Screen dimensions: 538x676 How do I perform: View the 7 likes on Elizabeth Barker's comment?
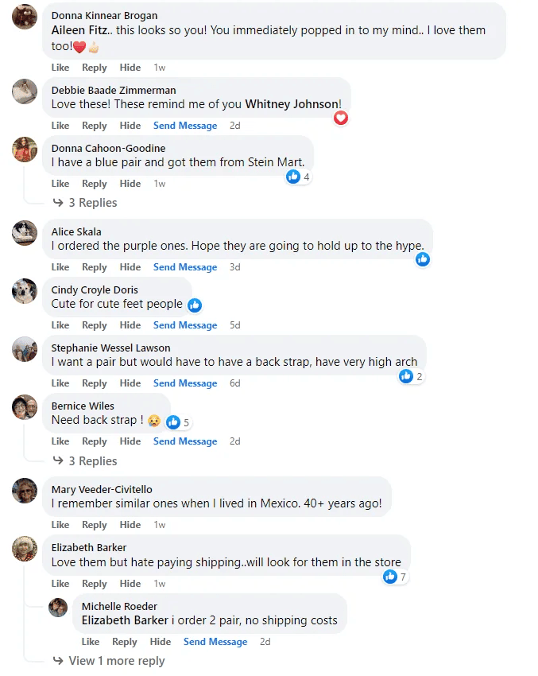click(395, 577)
